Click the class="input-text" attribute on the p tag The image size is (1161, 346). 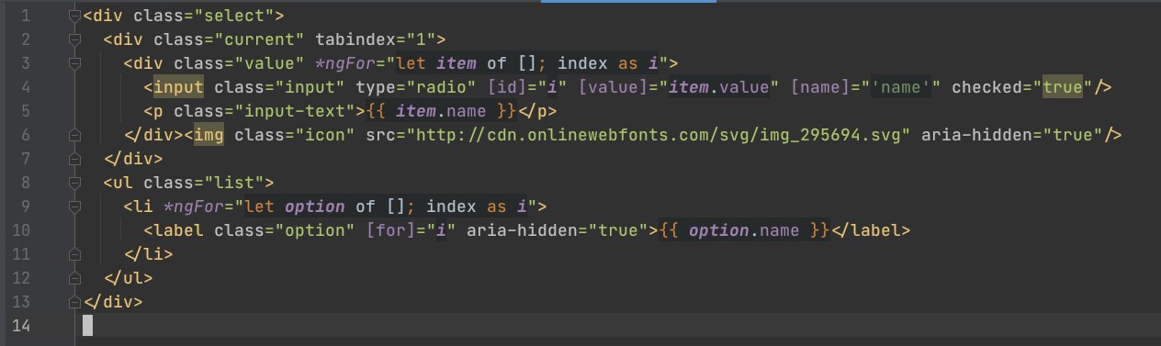pyautogui.click(x=264, y=111)
